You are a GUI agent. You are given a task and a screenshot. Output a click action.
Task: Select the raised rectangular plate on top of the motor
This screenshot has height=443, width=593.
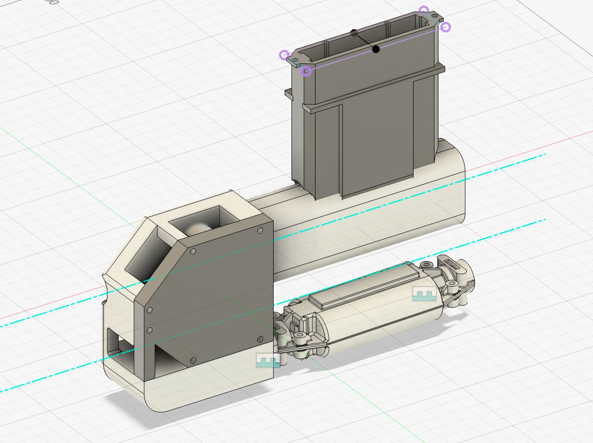tap(364, 285)
